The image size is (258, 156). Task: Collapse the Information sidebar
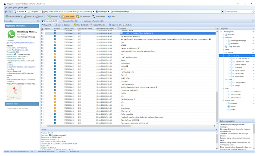pos(38,21)
